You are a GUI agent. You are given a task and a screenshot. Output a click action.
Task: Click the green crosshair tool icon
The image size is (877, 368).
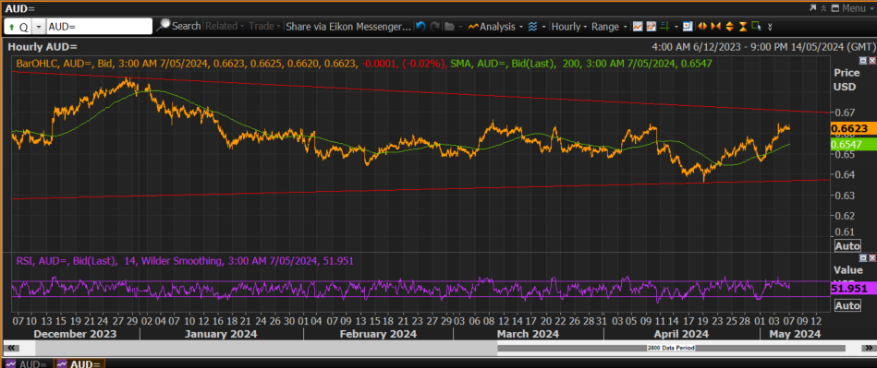[664, 26]
